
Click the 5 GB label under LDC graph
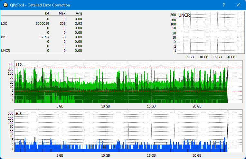[x=60, y=106]
